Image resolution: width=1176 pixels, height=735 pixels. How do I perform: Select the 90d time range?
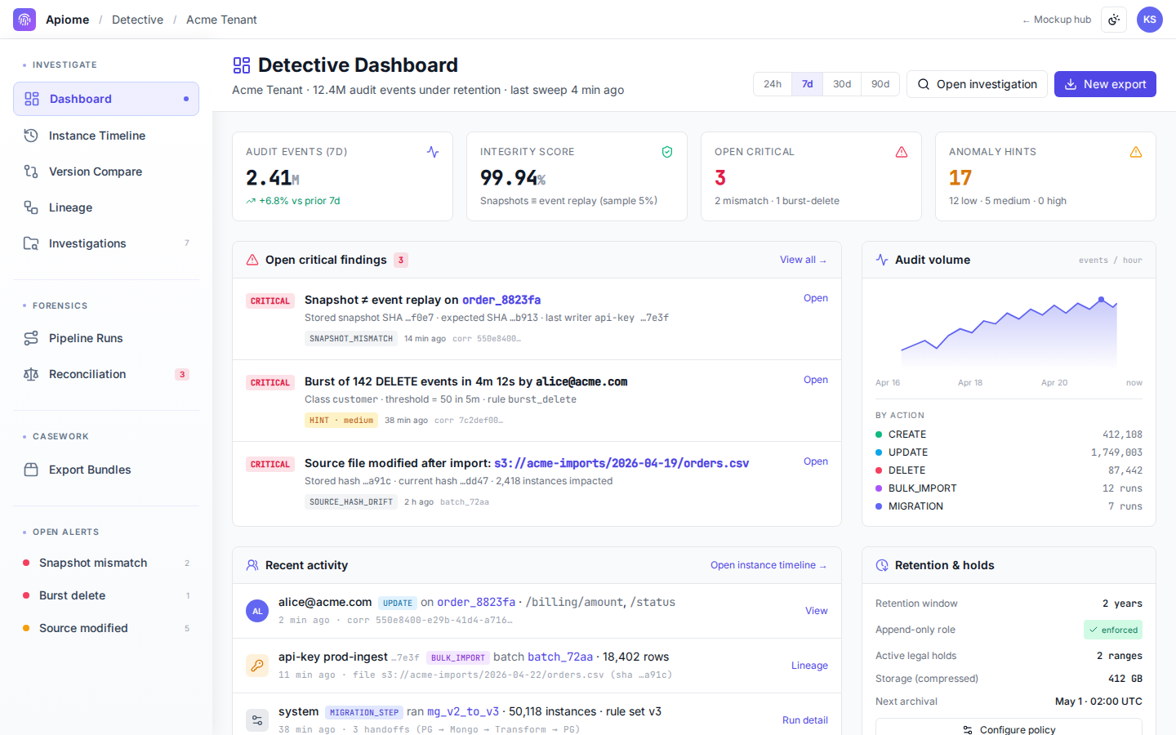click(x=880, y=84)
